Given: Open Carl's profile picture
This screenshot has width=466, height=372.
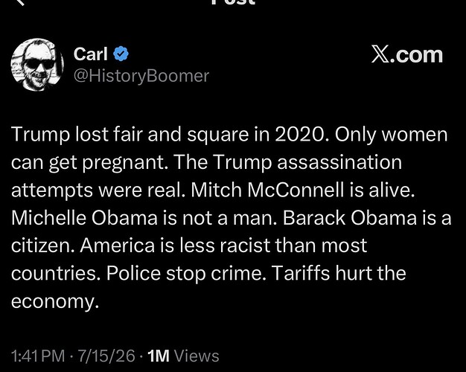Looking at the screenshot, I should pyautogui.click(x=37, y=65).
